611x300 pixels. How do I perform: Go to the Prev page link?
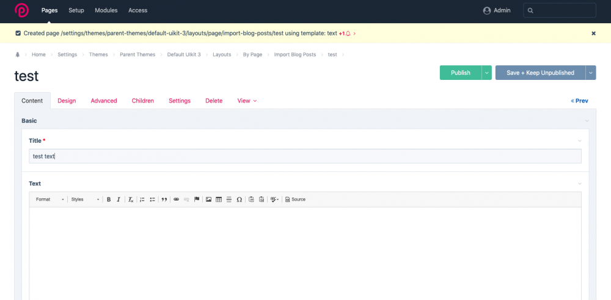point(579,101)
